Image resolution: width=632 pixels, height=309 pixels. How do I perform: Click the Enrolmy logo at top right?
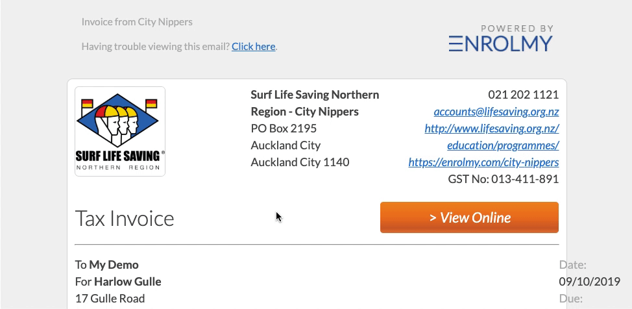click(500, 43)
